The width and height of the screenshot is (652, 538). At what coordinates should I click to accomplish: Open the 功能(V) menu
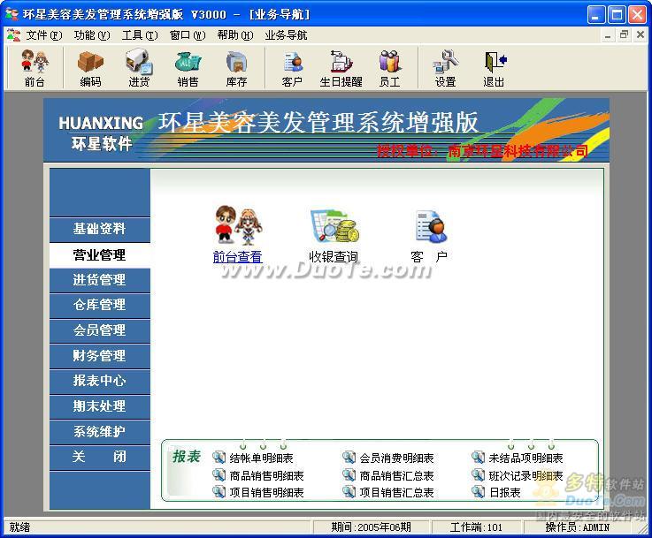click(92, 35)
